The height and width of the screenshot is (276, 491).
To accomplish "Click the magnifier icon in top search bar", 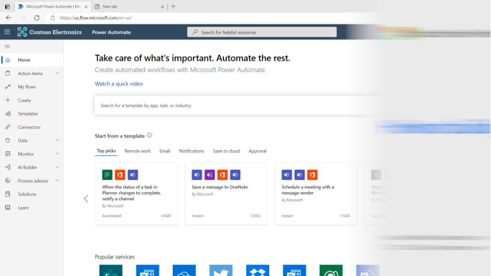I will coord(195,32).
